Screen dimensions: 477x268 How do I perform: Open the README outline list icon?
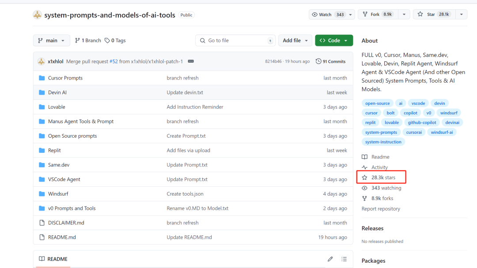coord(344,259)
